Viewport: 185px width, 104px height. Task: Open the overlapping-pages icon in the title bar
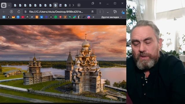93,3
